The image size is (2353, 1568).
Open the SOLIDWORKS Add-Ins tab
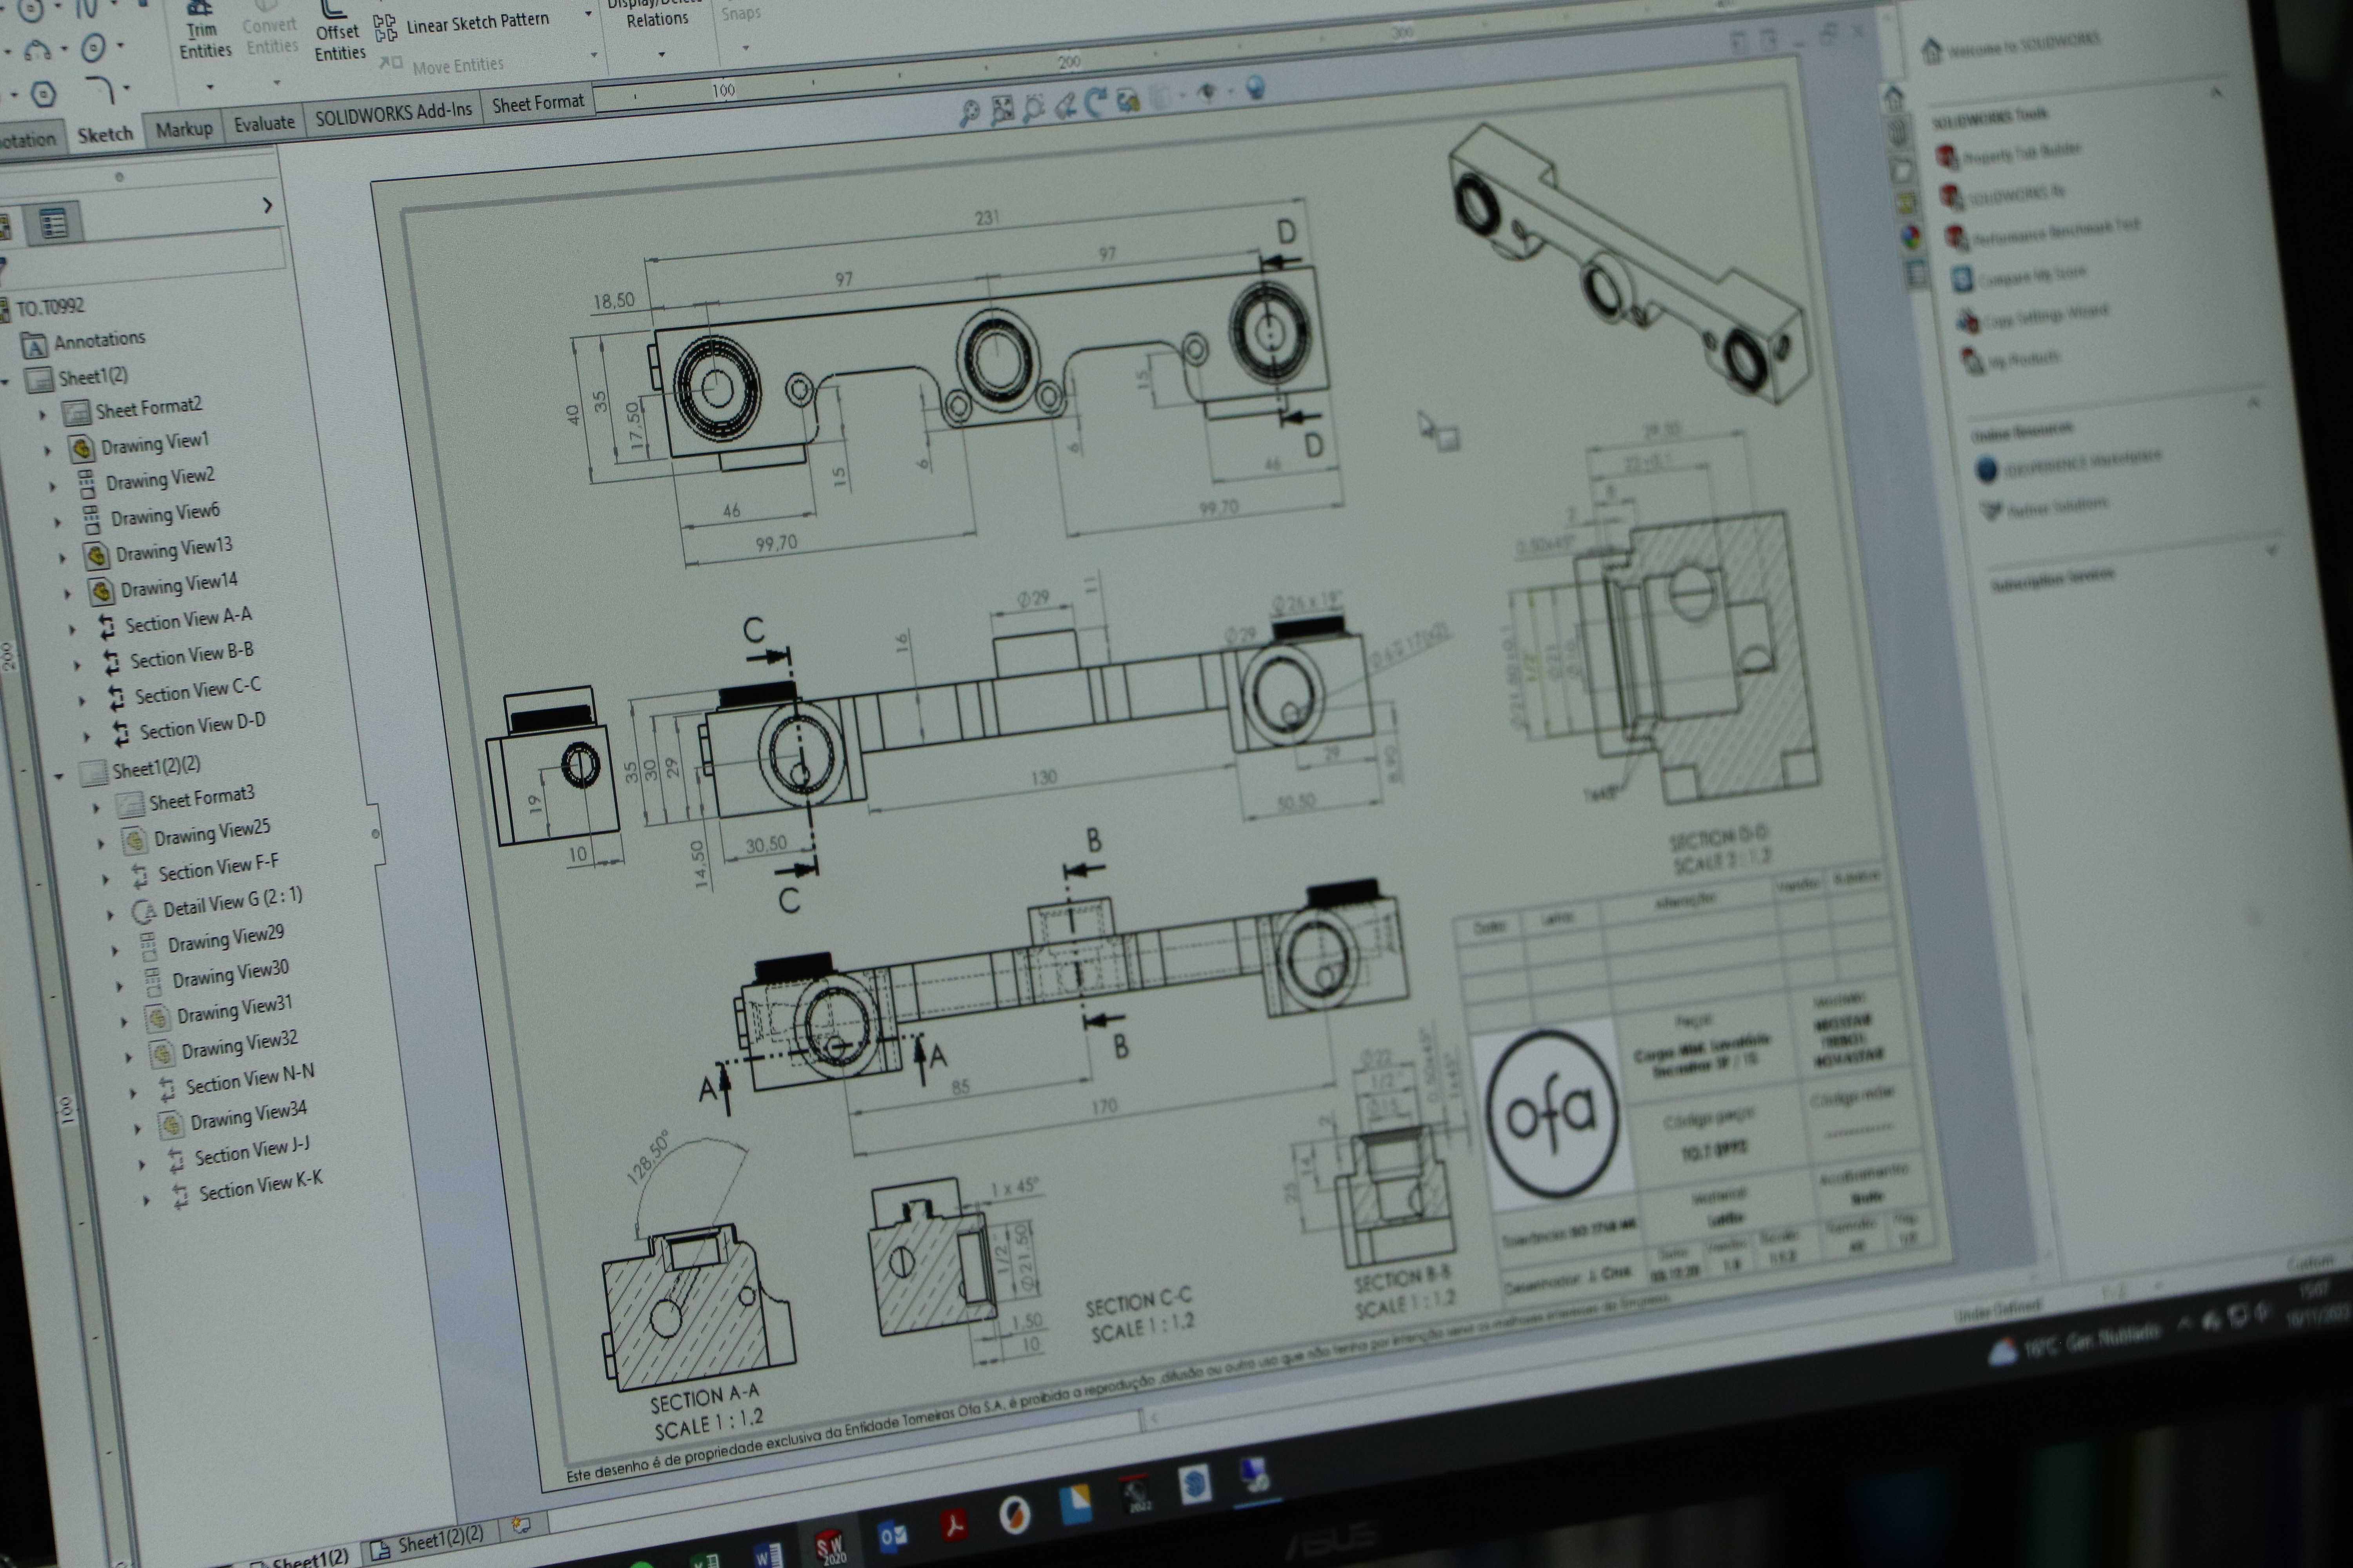point(393,113)
